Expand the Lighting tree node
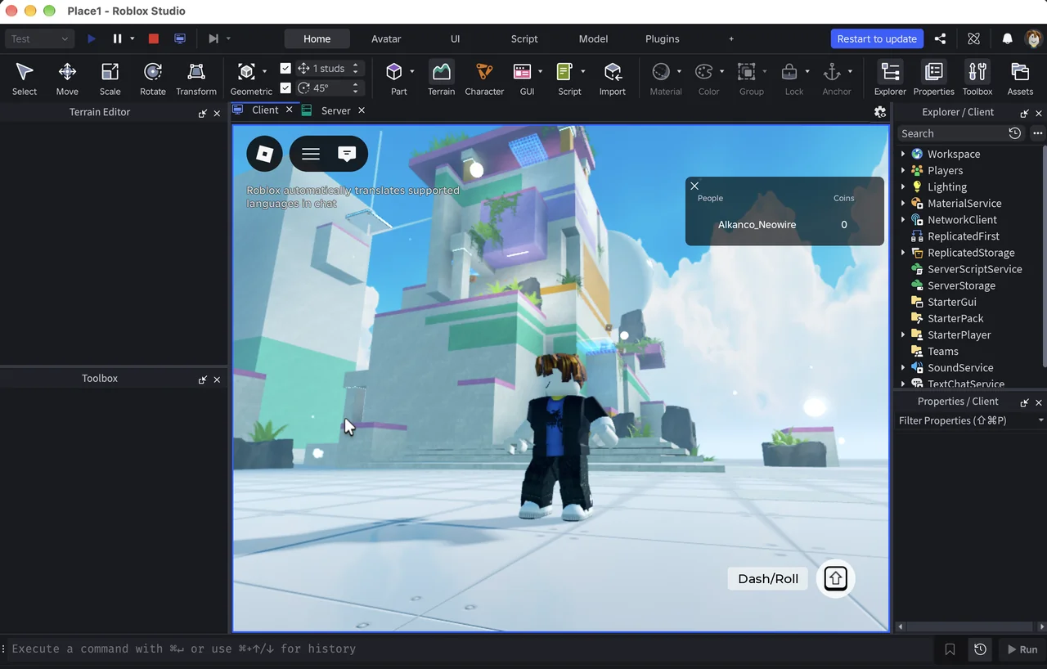Viewport: 1047px width, 669px height. click(x=903, y=186)
